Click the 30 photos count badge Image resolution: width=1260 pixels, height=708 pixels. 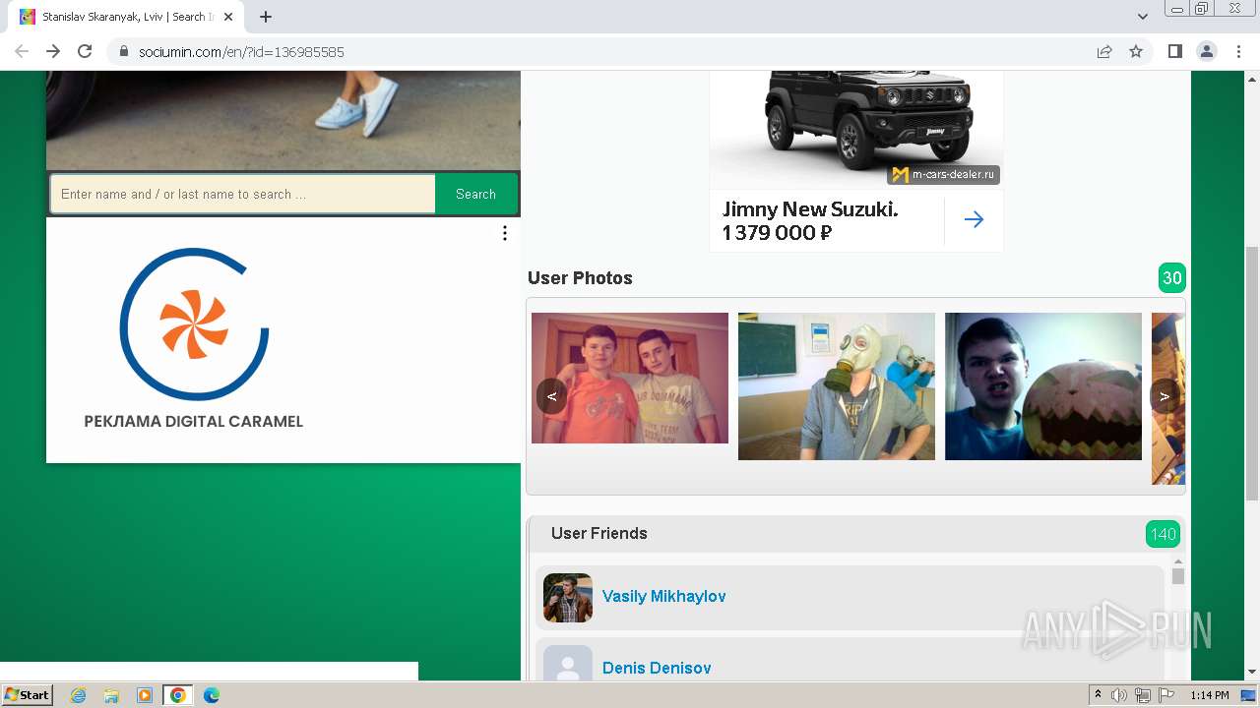click(1171, 278)
